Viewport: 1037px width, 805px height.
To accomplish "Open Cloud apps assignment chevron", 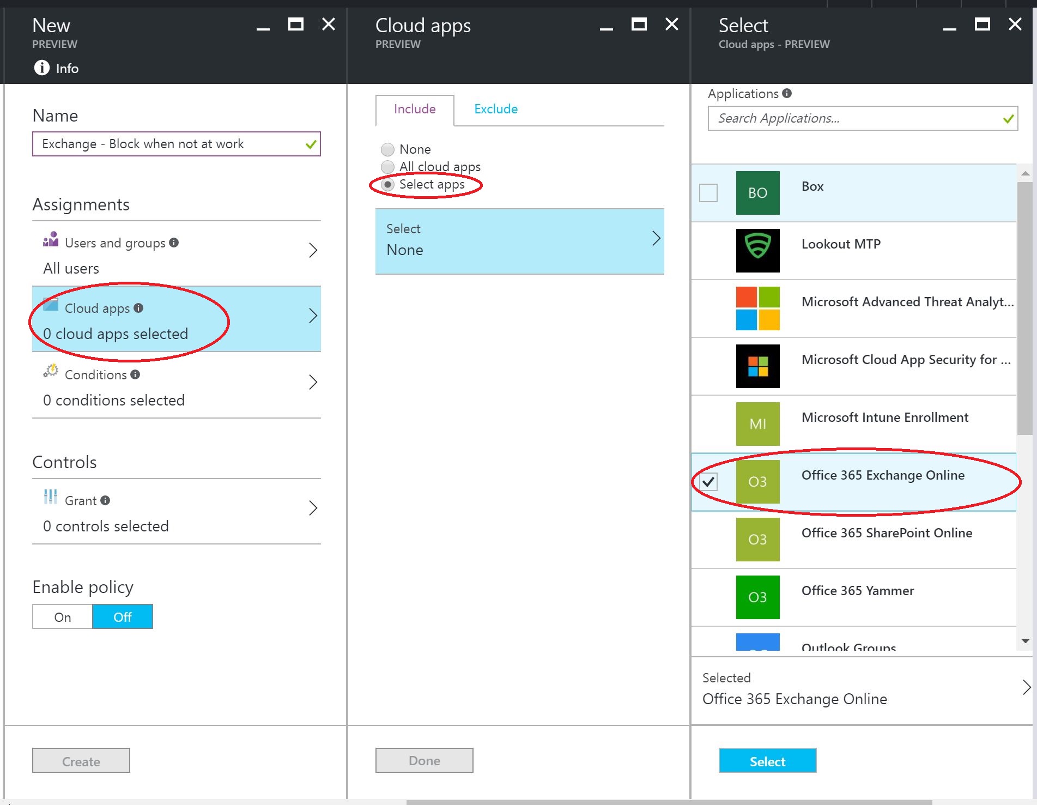I will tap(313, 316).
